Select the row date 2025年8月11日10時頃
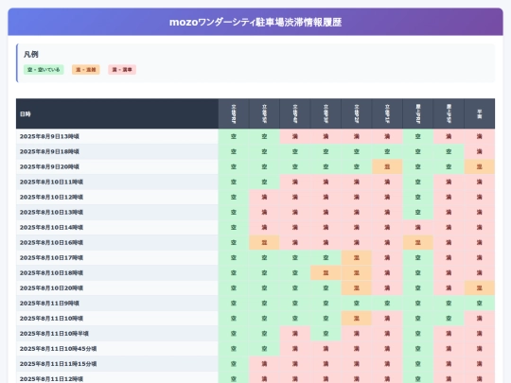Image resolution: width=511 pixels, height=383 pixels. point(51,318)
